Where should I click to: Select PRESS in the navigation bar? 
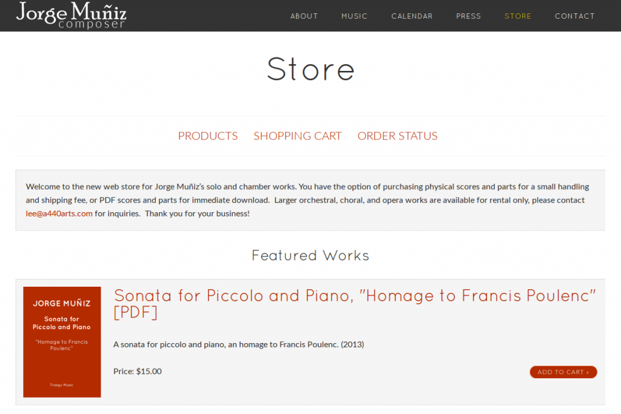pyautogui.click(x=468, y=16)
